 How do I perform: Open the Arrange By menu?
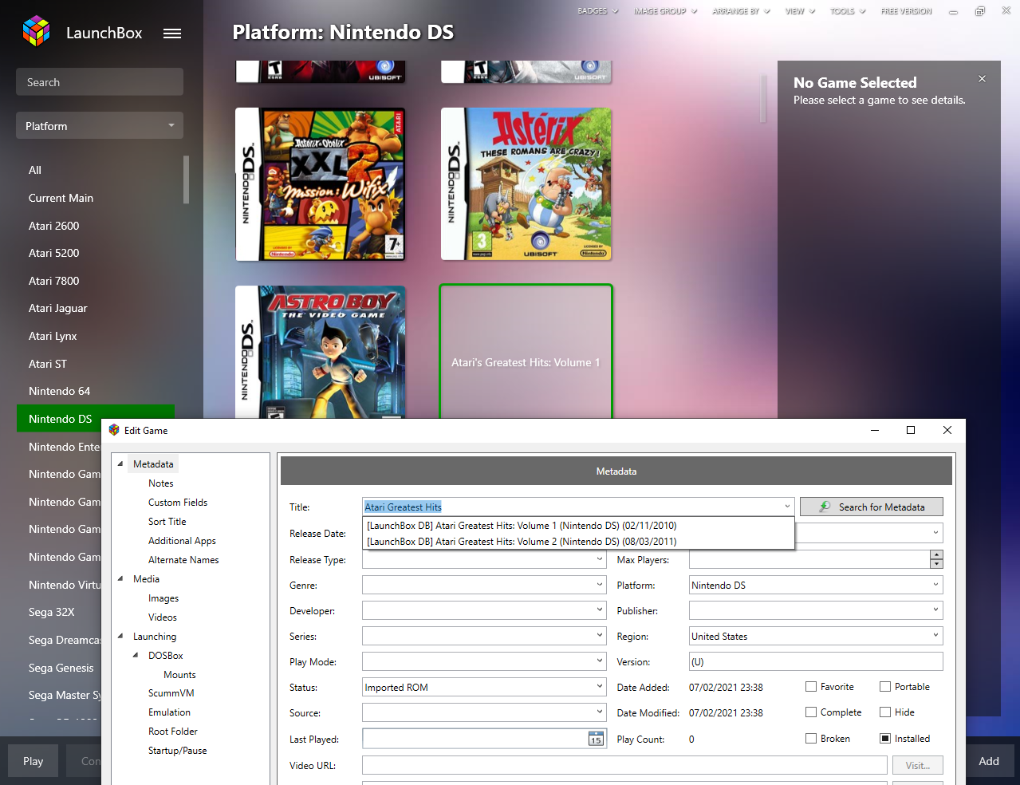741,11
